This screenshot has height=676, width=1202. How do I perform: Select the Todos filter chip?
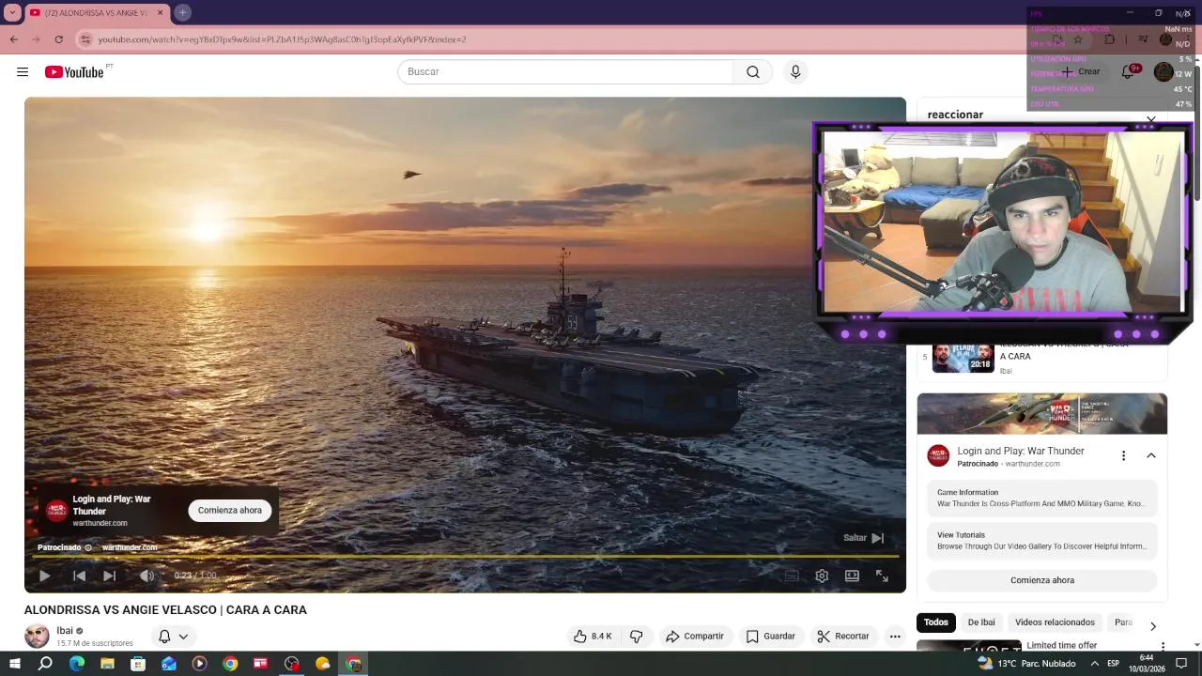936,622
